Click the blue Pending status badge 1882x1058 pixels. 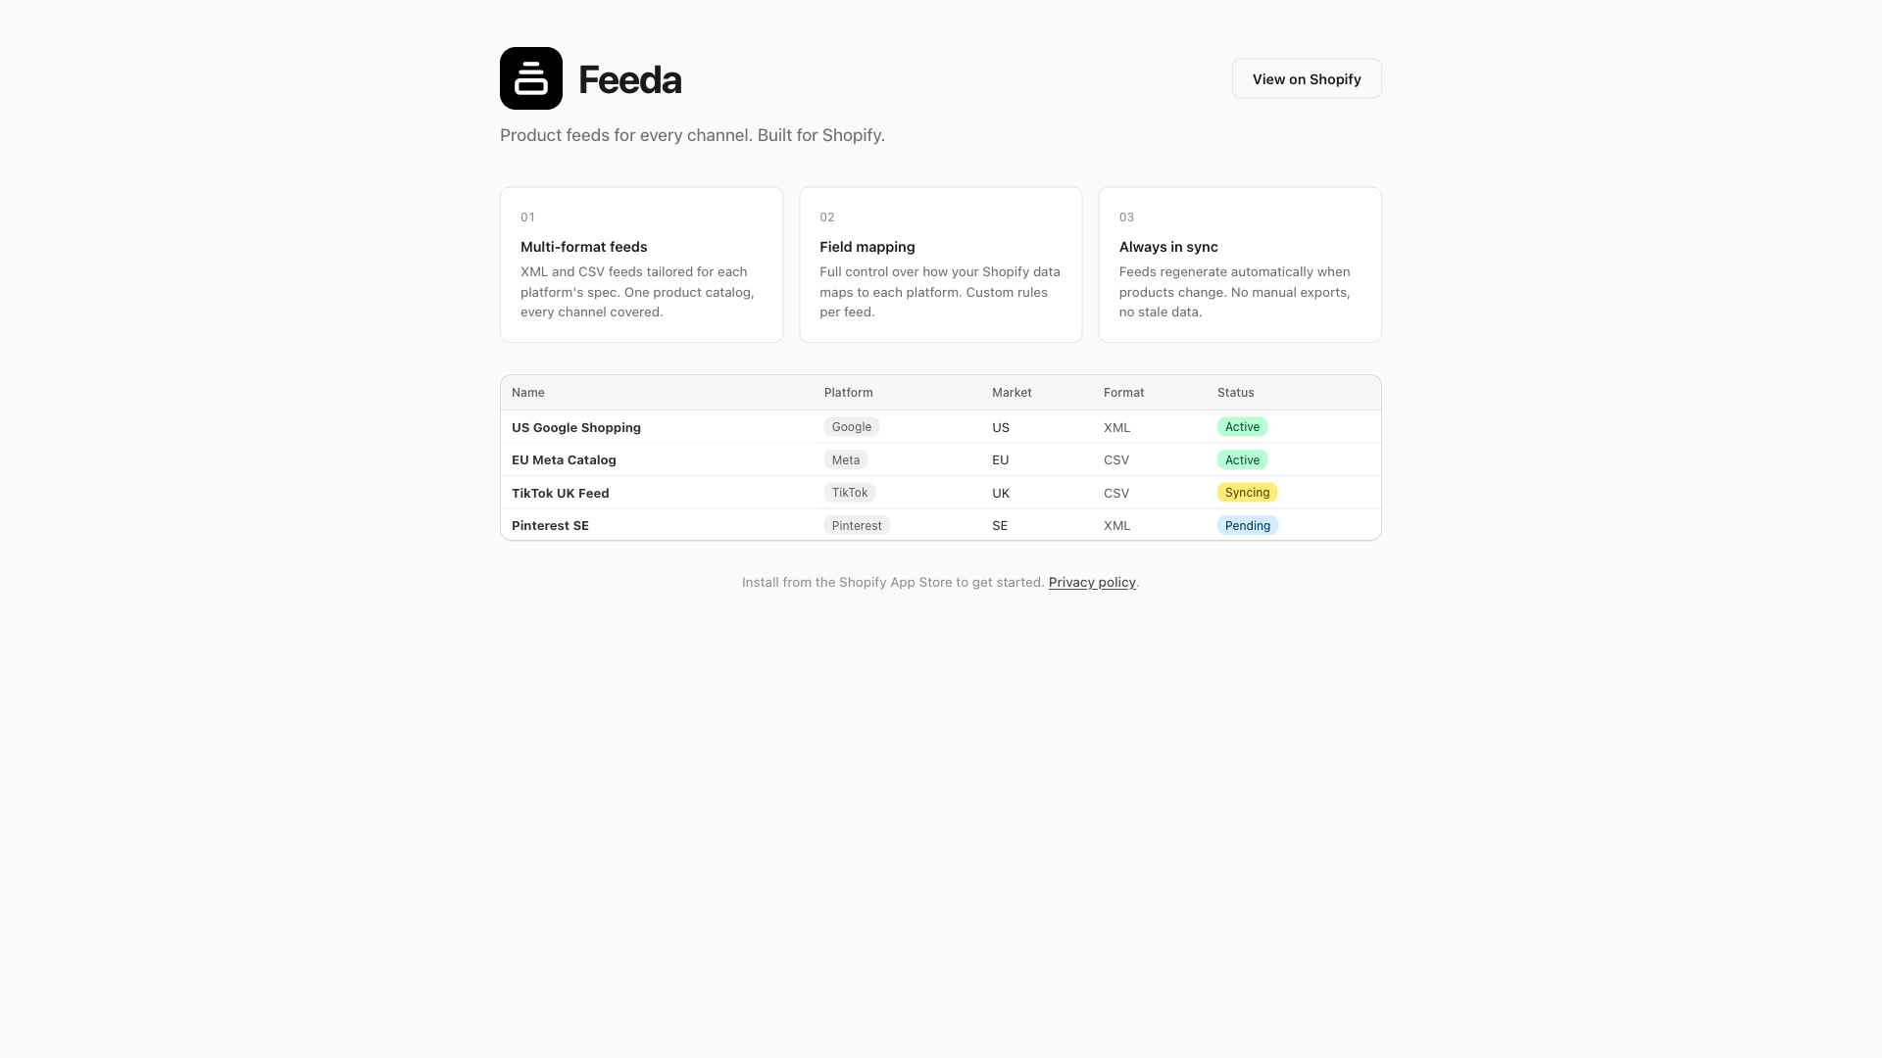(1247, 526)
